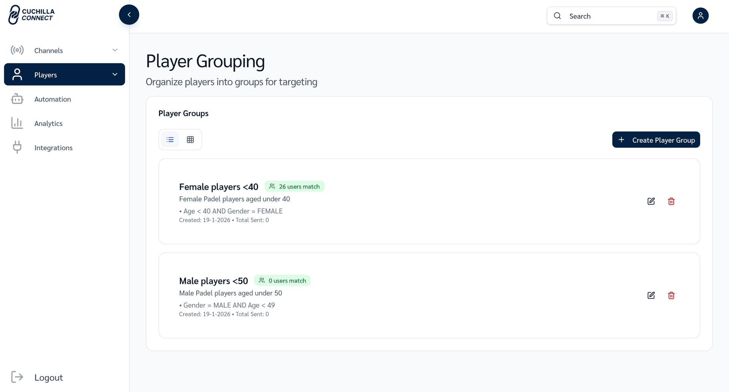
Task: Click the 26 users match badge
Action: [x=294, y=186]
